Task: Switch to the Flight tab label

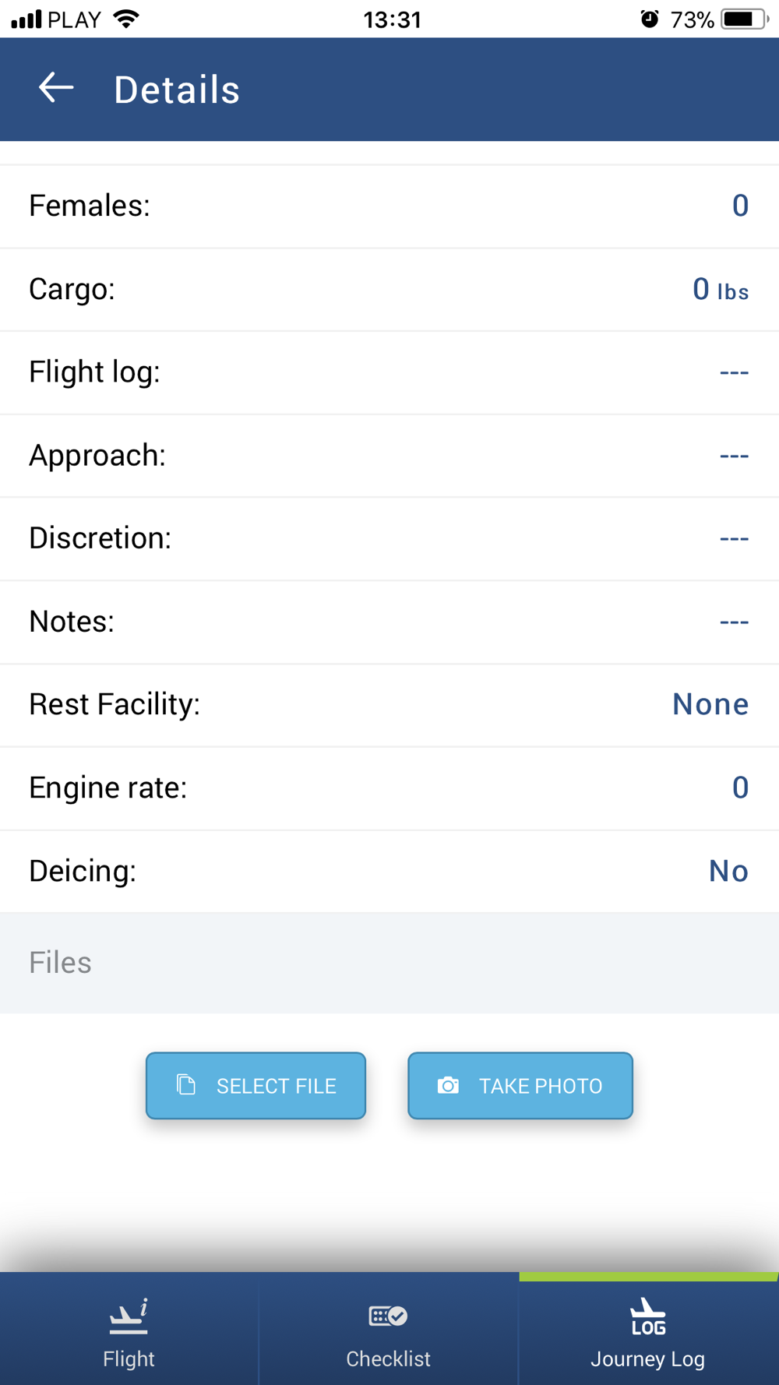Action: pos(129,1359)
